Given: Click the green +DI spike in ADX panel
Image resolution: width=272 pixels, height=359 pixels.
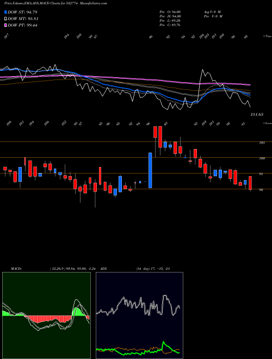Looking at the screenshot, I should 164,343.
